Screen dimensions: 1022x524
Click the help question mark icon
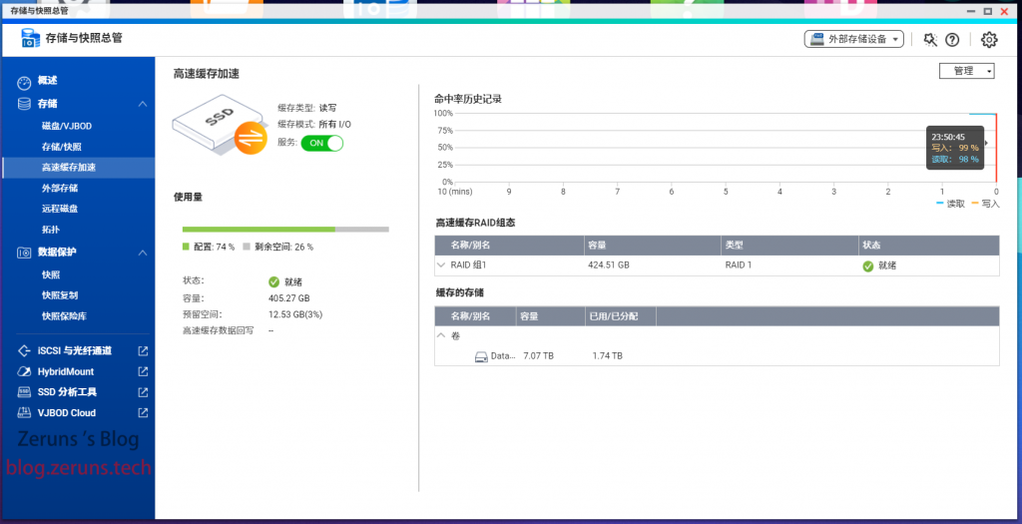[952, 40]
